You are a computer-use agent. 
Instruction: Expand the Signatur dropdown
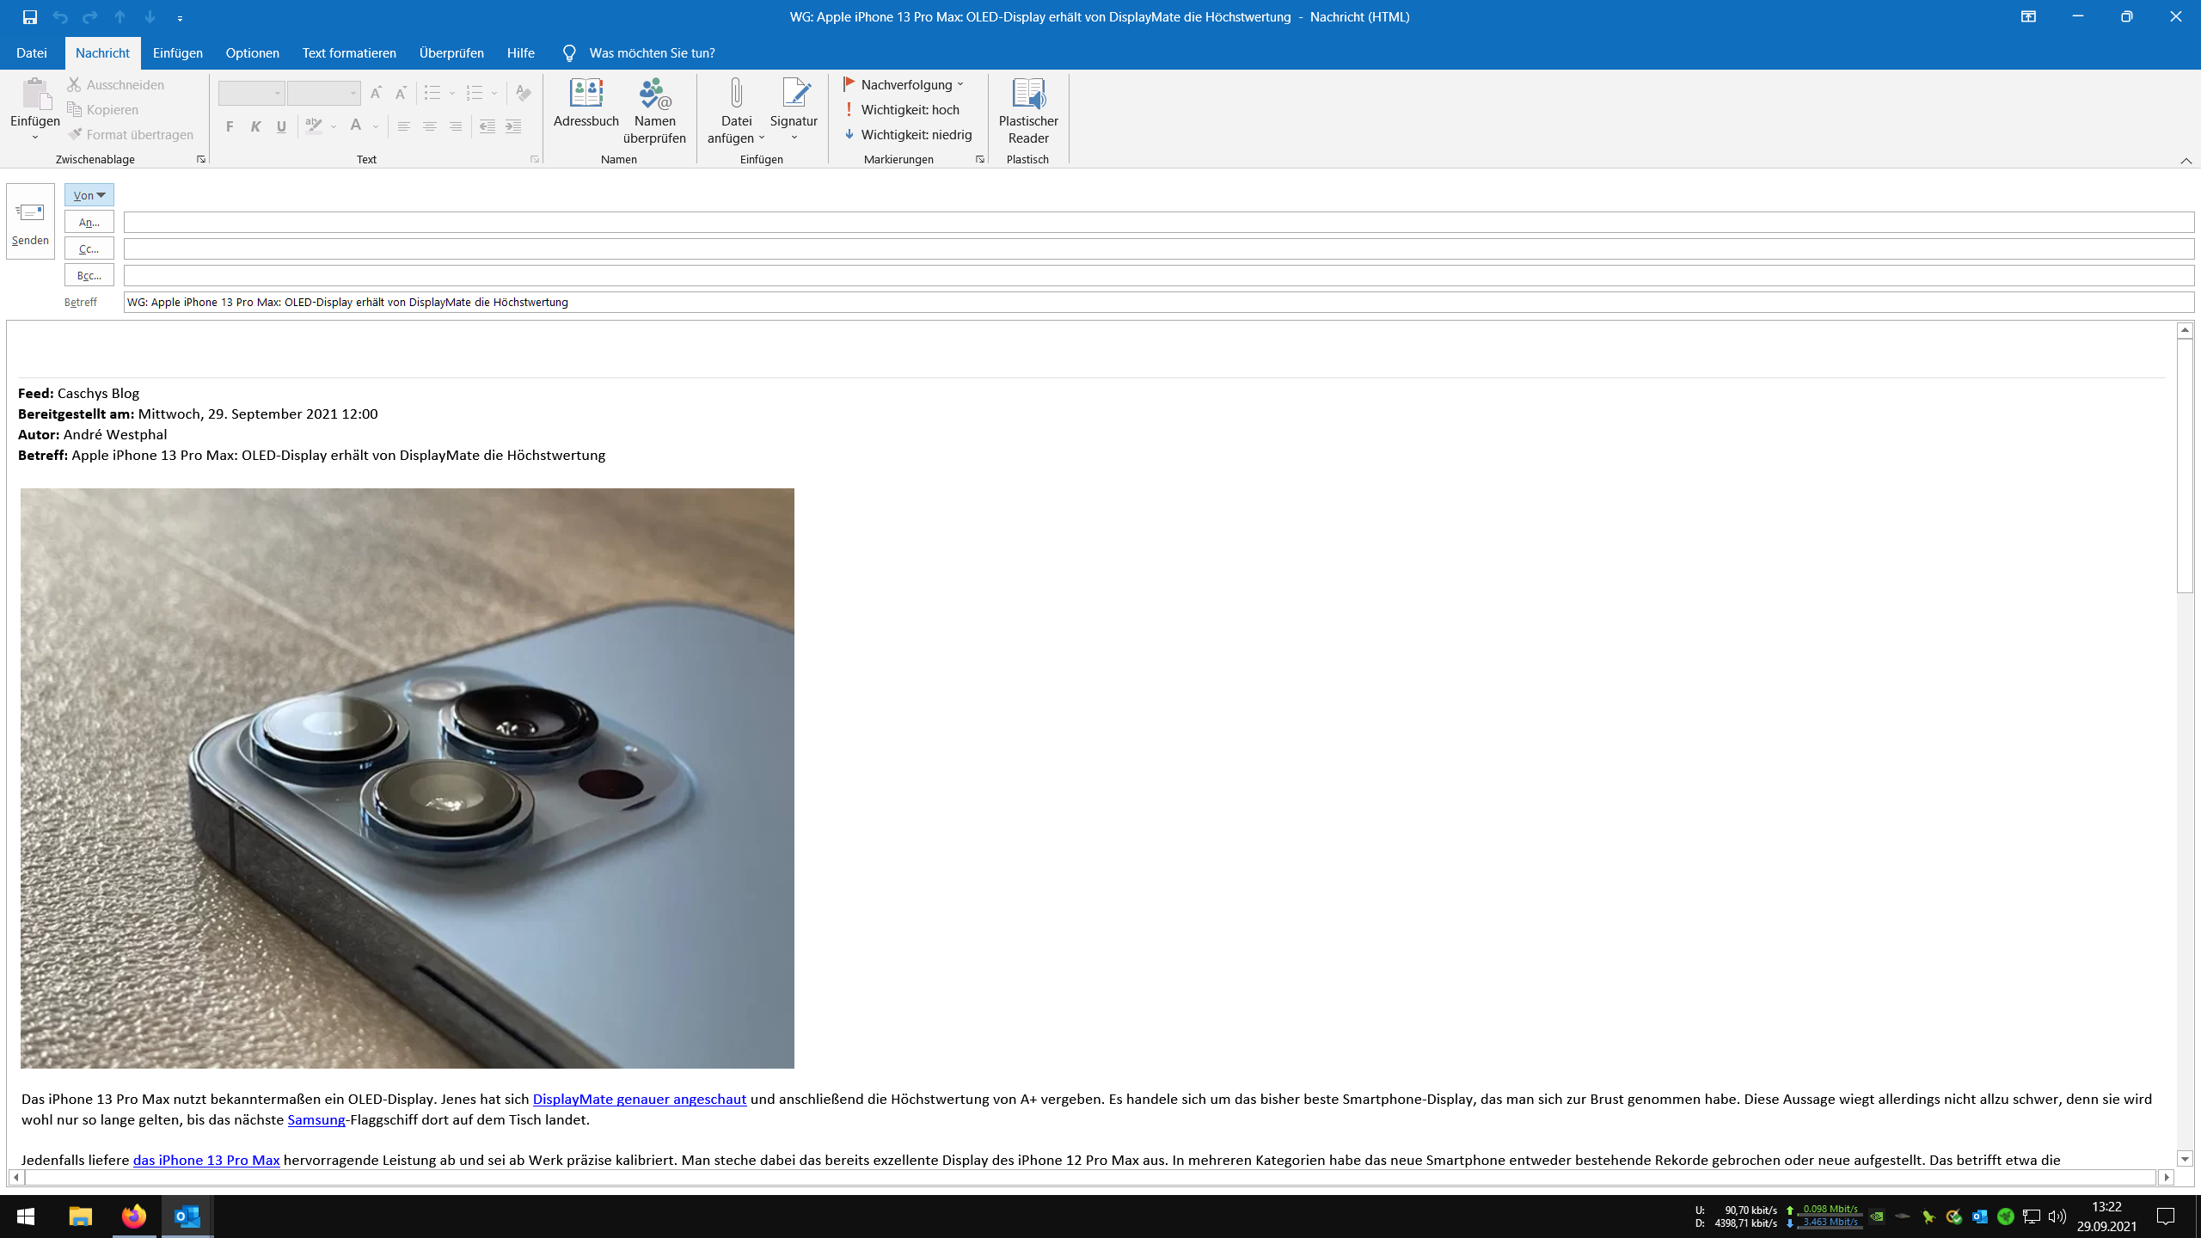[794, 137]
